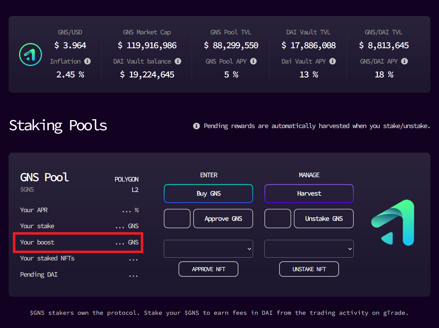Click the Unstake GNS button

click(324, 219)
